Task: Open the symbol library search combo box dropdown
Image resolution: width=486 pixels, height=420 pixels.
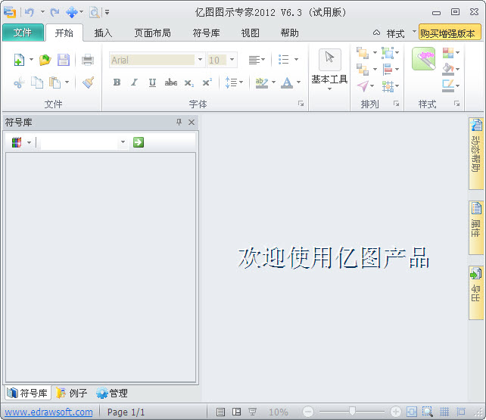Action: tap(123, 142)
